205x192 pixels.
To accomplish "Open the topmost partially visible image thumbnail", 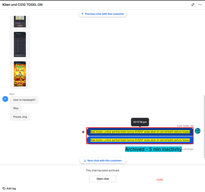I will (x=20, y=22).
